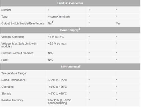The height and width of the screenshot is (108, 141).
Task: Click the superscript 5 footnote on Power Supply
Action: (x=79, y=29)
